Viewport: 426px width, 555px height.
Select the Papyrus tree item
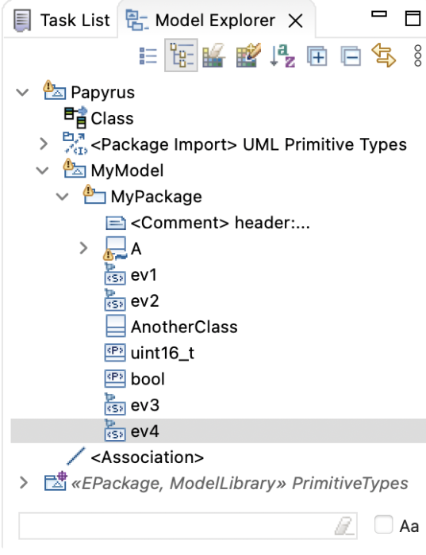click(102, 93)
